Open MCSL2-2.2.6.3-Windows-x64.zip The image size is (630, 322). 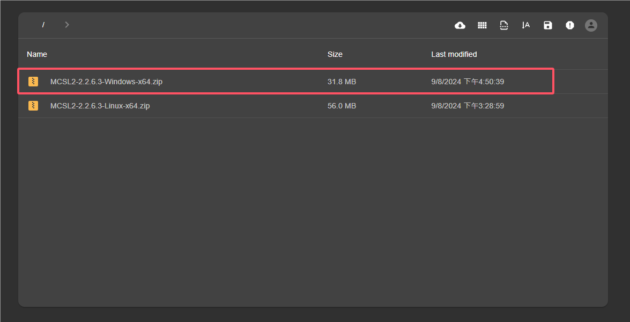pos(107,82)
